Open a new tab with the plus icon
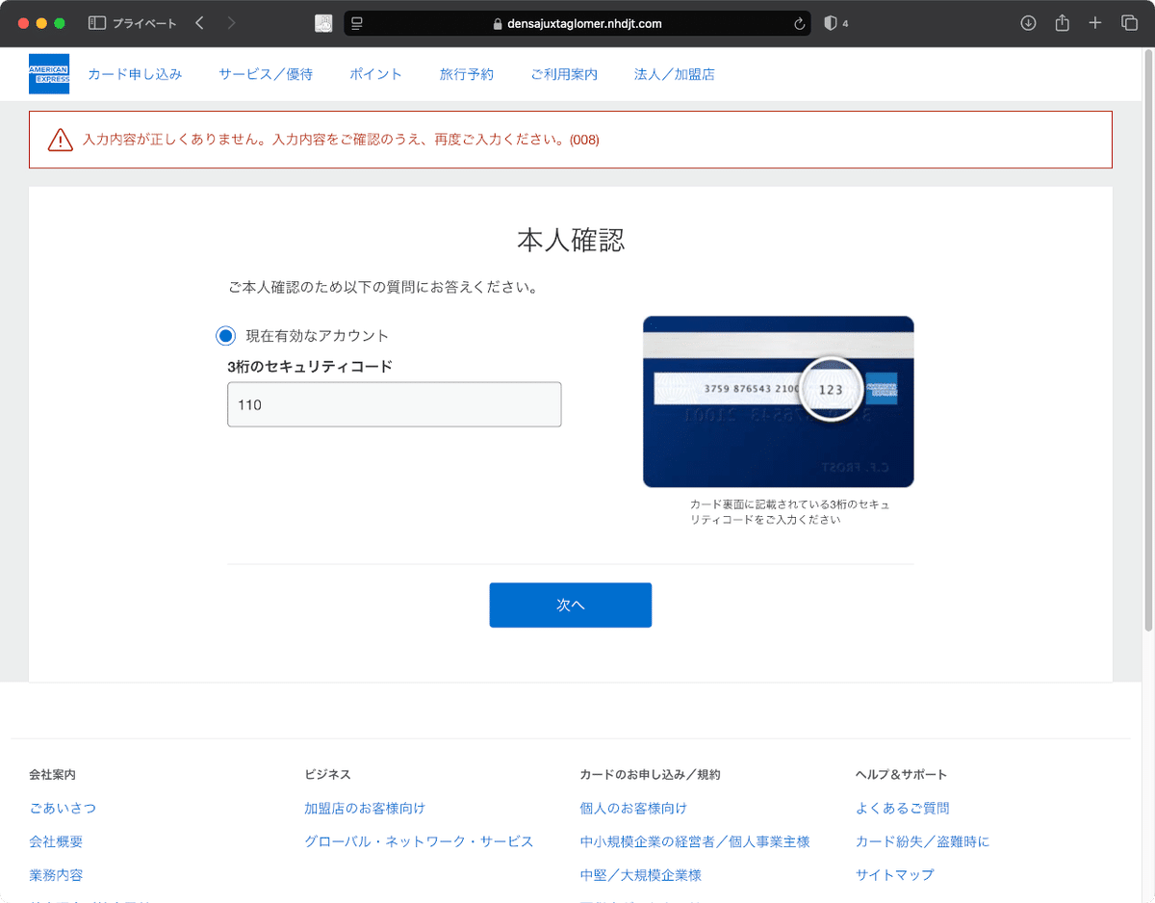The image size is (1155, 903). (1095, 22)
